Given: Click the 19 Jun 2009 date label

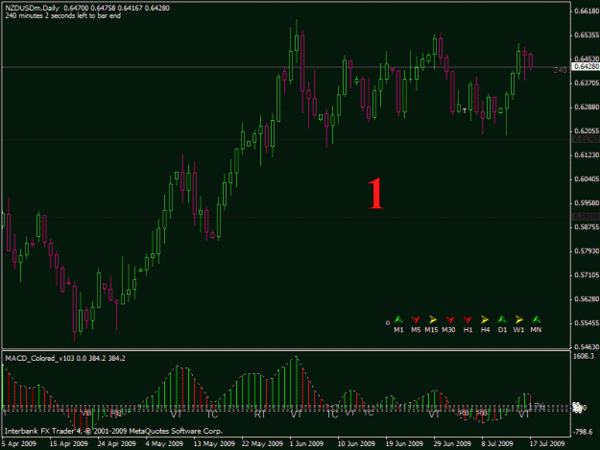Looking at the screenshot, I should [x=404, y=443].
